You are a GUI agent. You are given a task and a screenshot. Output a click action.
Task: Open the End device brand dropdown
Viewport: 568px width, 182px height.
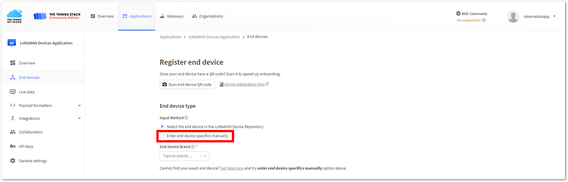[184, 156]
